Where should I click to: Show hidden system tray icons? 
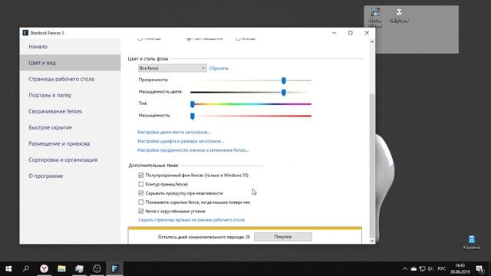(x=405, y=269)
